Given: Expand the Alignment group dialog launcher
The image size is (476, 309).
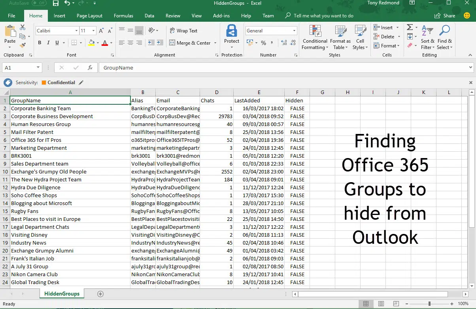Looking at the screenshot, I should click(217, 55).
